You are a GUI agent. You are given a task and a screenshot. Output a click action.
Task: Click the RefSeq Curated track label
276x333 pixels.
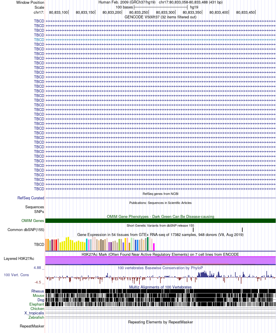point(31,198)
